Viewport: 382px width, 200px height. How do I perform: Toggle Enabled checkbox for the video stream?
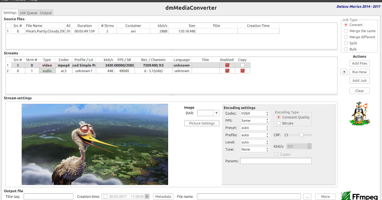(227, 65)
